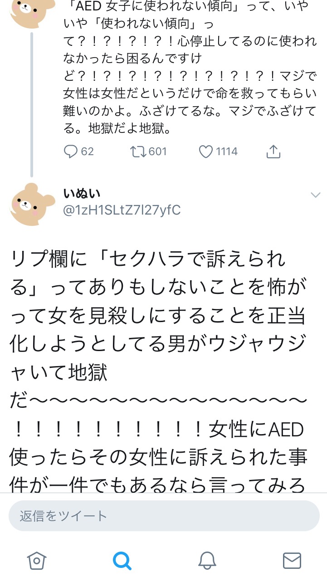327x582 pixels.
Task: Tap the 返信をツイート reply field
Action: (x=164, y=516)
